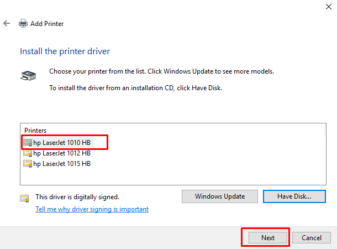Viewport: 337px width, 249px height.
Task: Go back using the back arrow
Action: tap(7, 24)
